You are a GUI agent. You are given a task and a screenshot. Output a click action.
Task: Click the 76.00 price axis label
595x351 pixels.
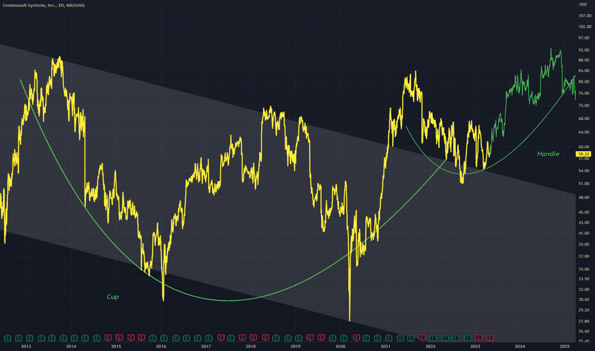[x=585, y=93]
